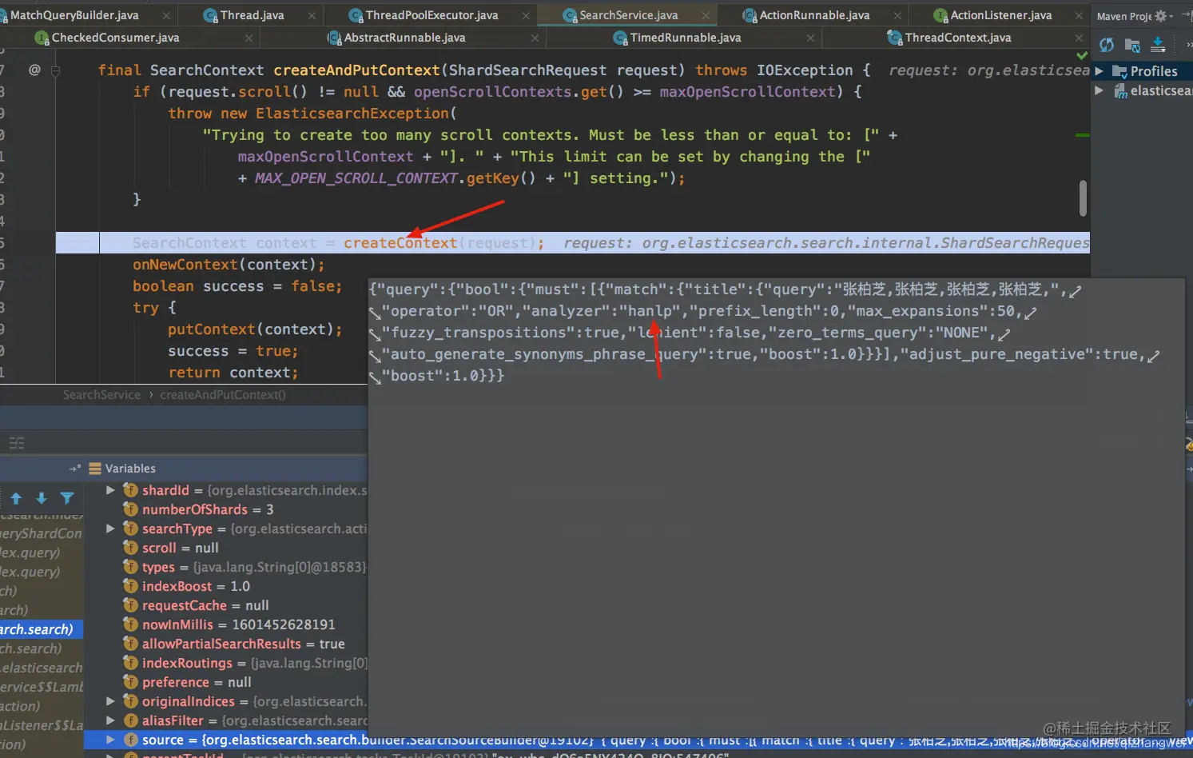This screenshot has width=1193, height=758.
Task: Close the AbstractRunnable.java tab
Action: click(x=535, y=38)
